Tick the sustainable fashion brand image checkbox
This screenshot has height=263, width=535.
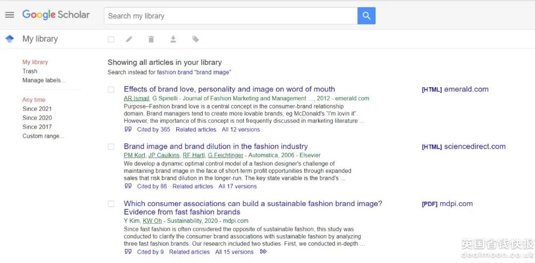111,204
